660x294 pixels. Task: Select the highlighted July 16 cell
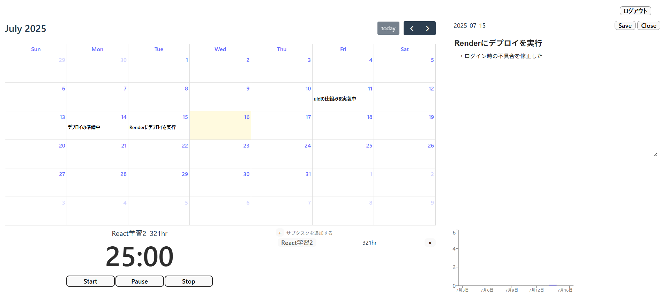(220, 129)
